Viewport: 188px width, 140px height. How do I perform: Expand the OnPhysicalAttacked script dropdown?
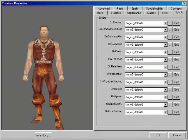pyautogui.click(x=165, y=82)
